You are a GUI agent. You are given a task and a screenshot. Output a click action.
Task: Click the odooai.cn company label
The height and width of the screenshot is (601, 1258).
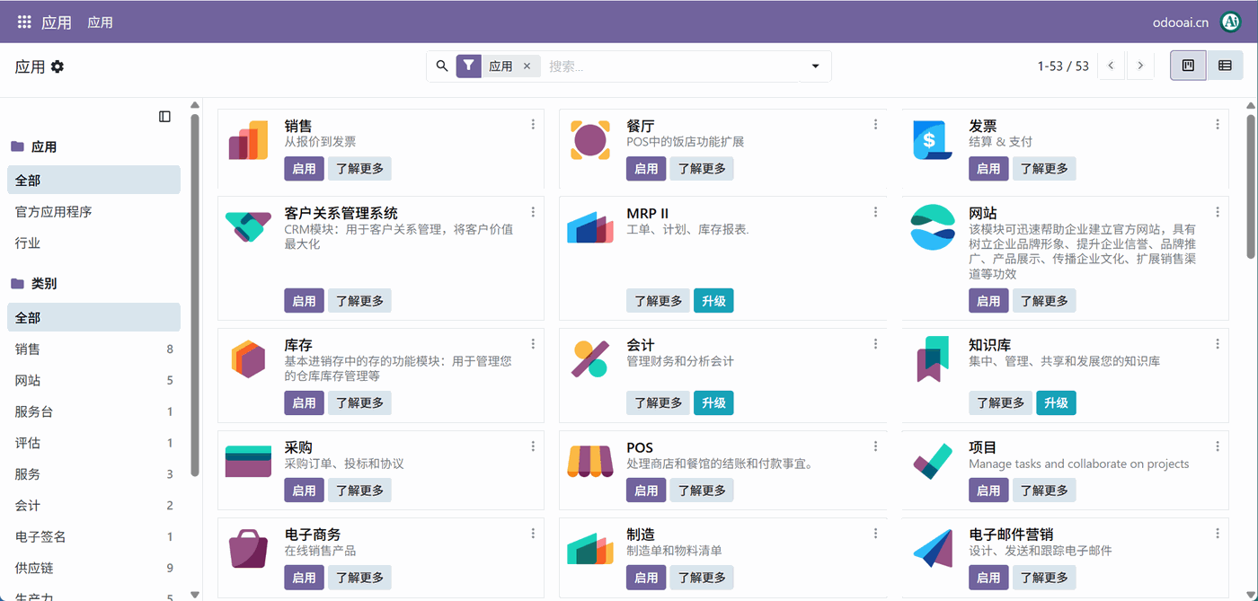coord(1181,23)
